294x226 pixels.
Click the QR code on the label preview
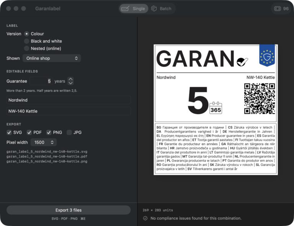pyautogui.click(x=260, y=99)
